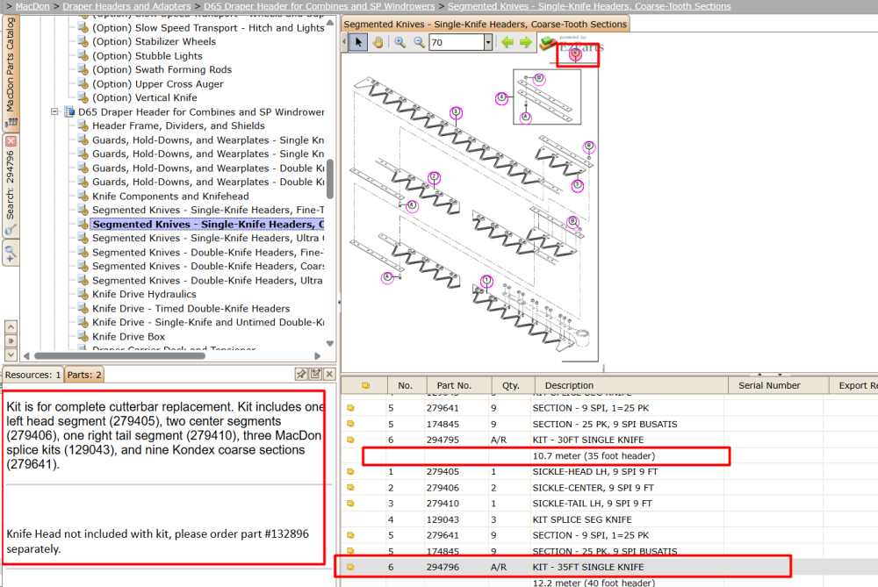Screen dimensions: 878x587
Task: Open zoom level dropdown showing 70
Action: tap(488, 42)
